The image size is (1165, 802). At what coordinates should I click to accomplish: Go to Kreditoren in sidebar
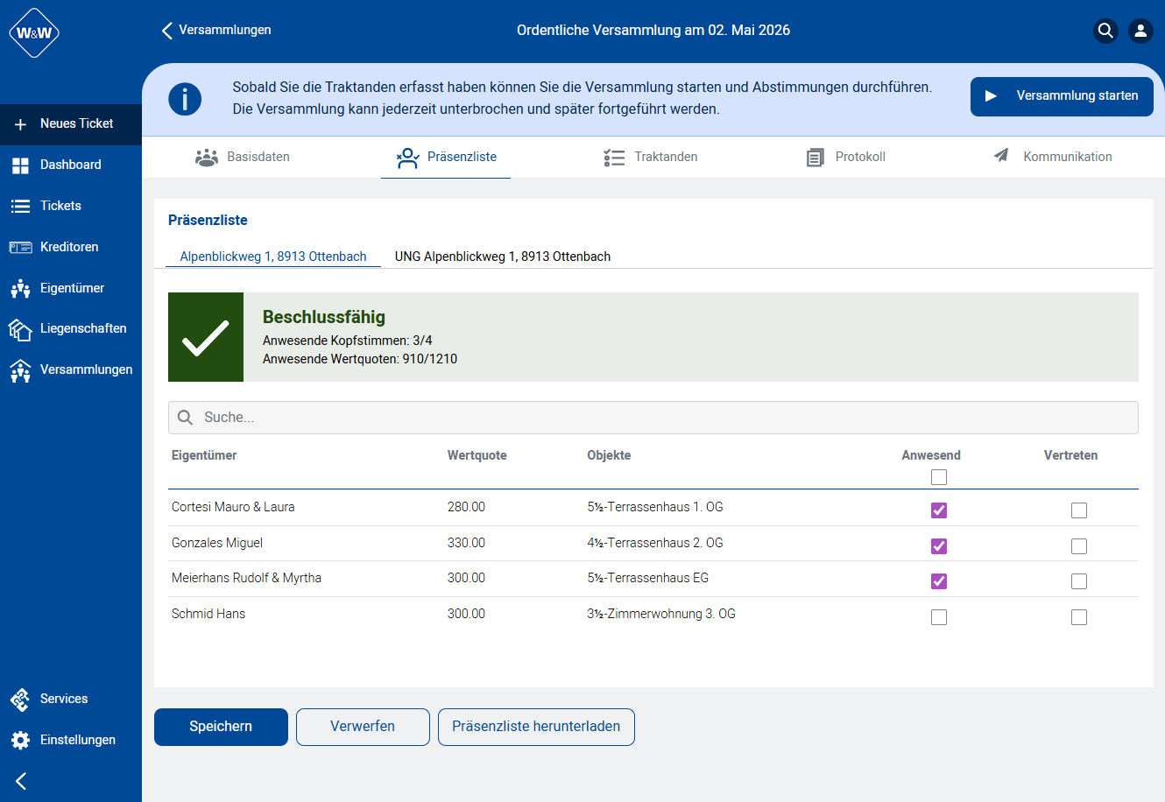68,247
